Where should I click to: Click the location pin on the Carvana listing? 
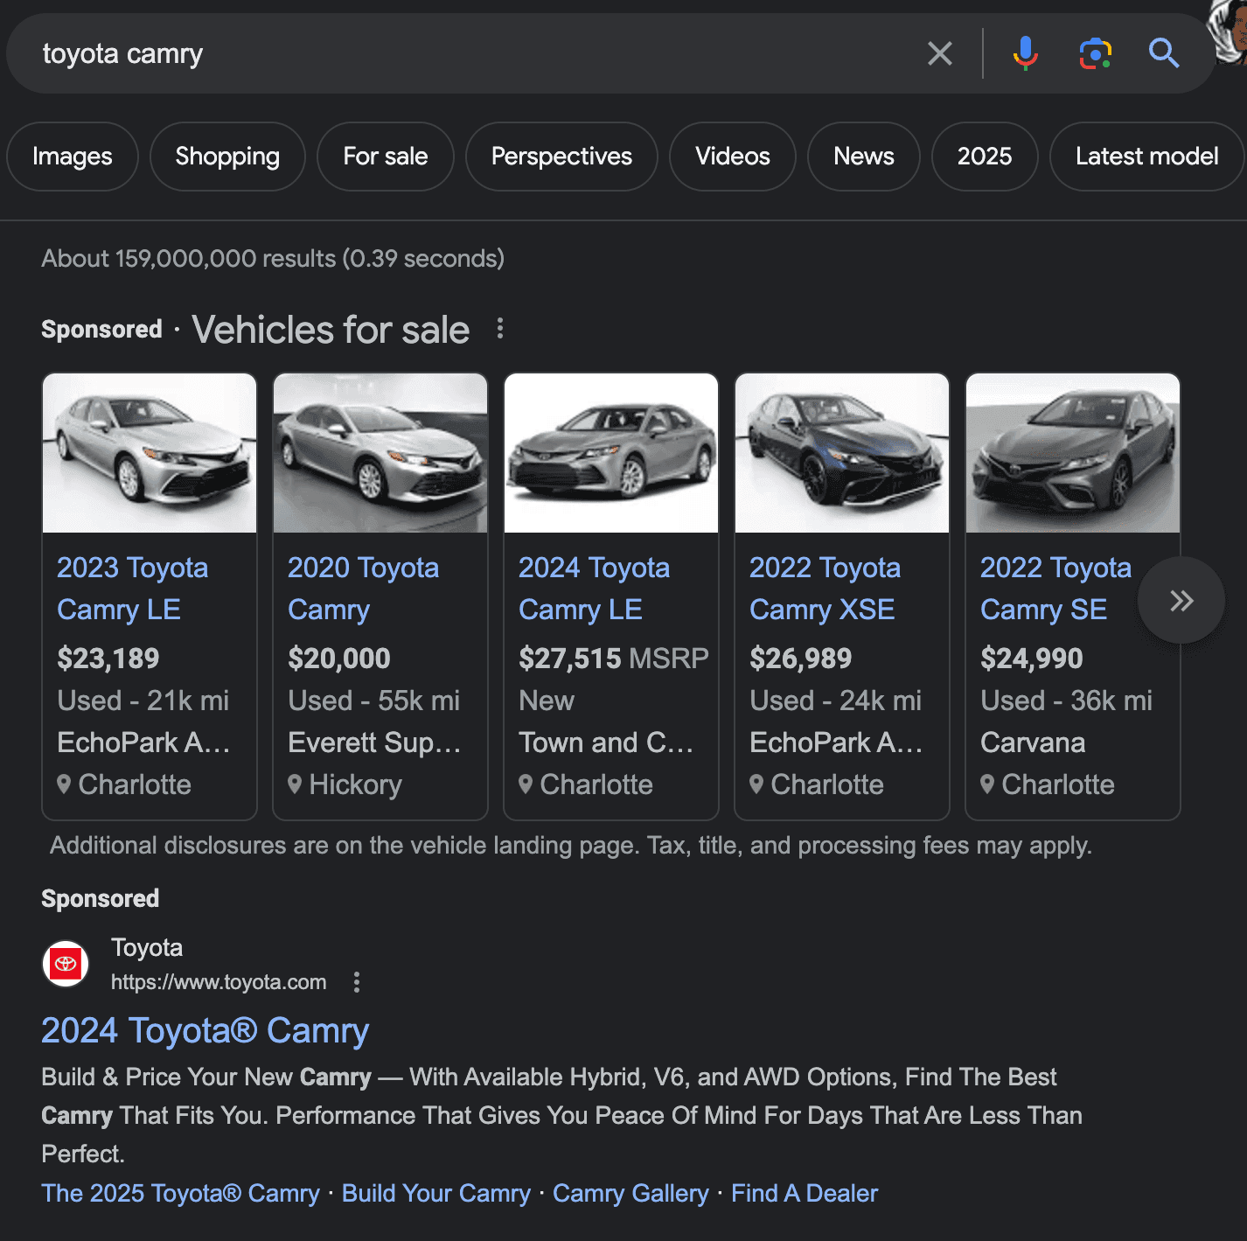pos(988,784)
